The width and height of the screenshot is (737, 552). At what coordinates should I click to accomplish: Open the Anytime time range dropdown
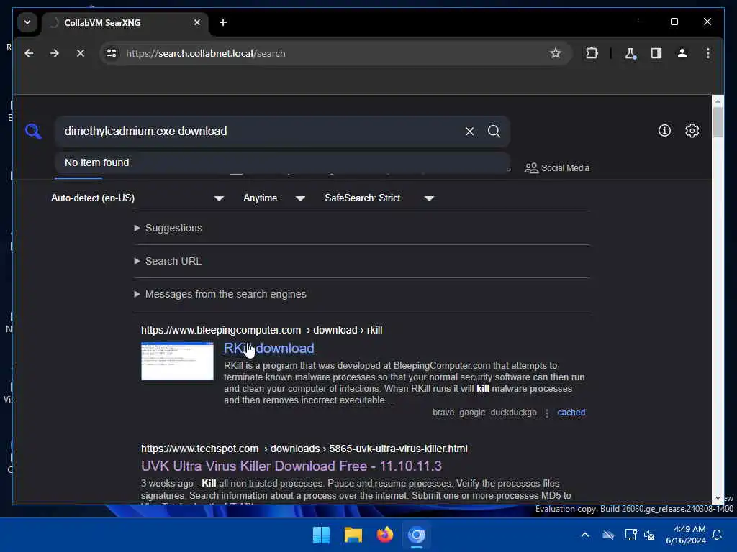pos(274,198)
